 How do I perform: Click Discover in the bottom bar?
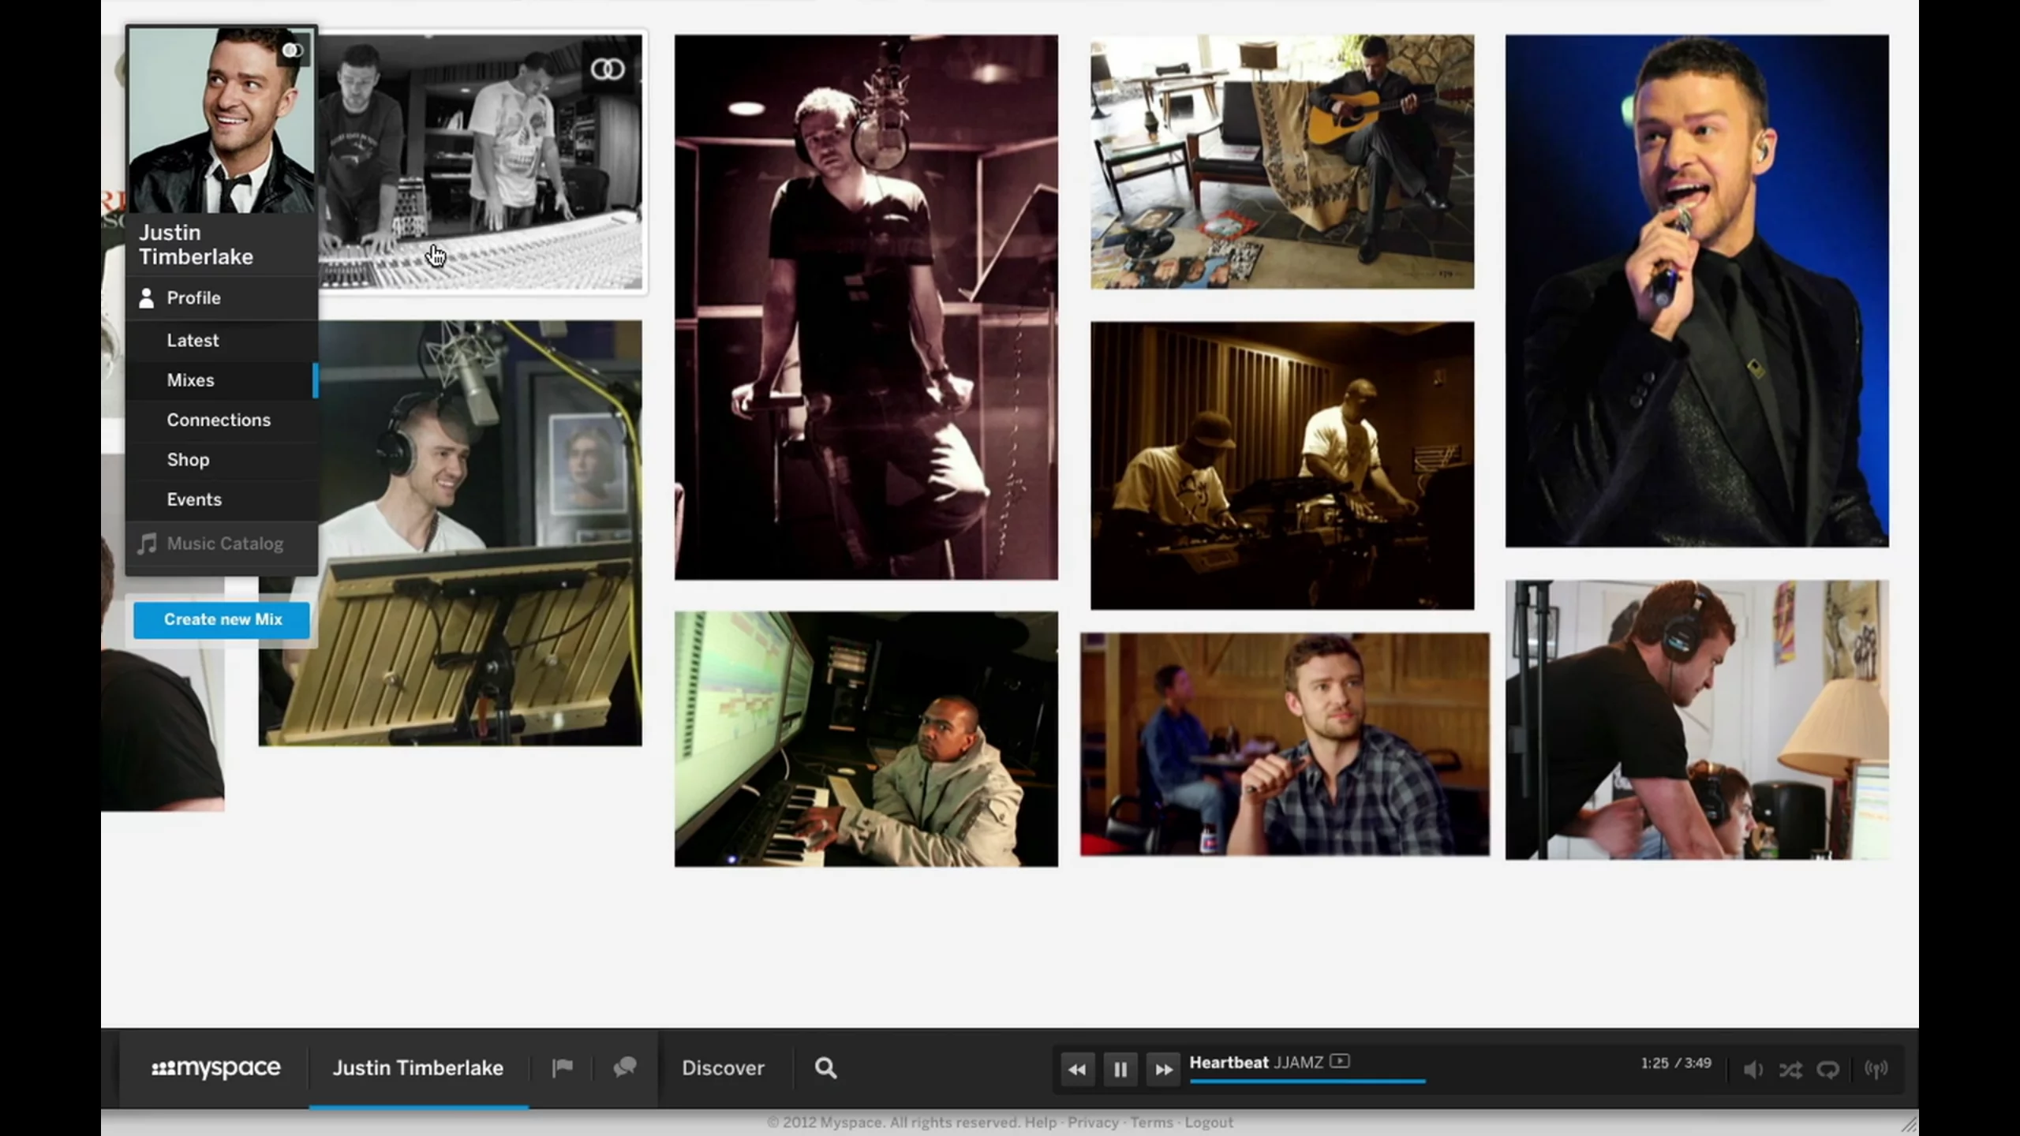724,1067
